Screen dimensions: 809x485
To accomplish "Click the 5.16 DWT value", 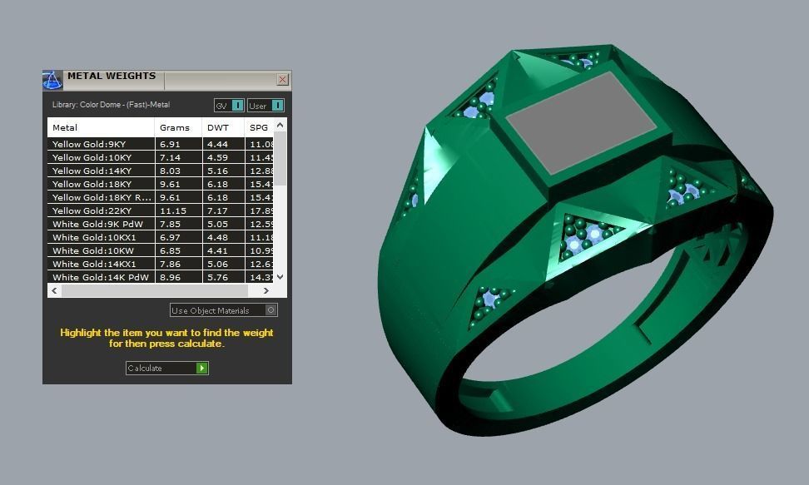I will click(x=217, y=171).
